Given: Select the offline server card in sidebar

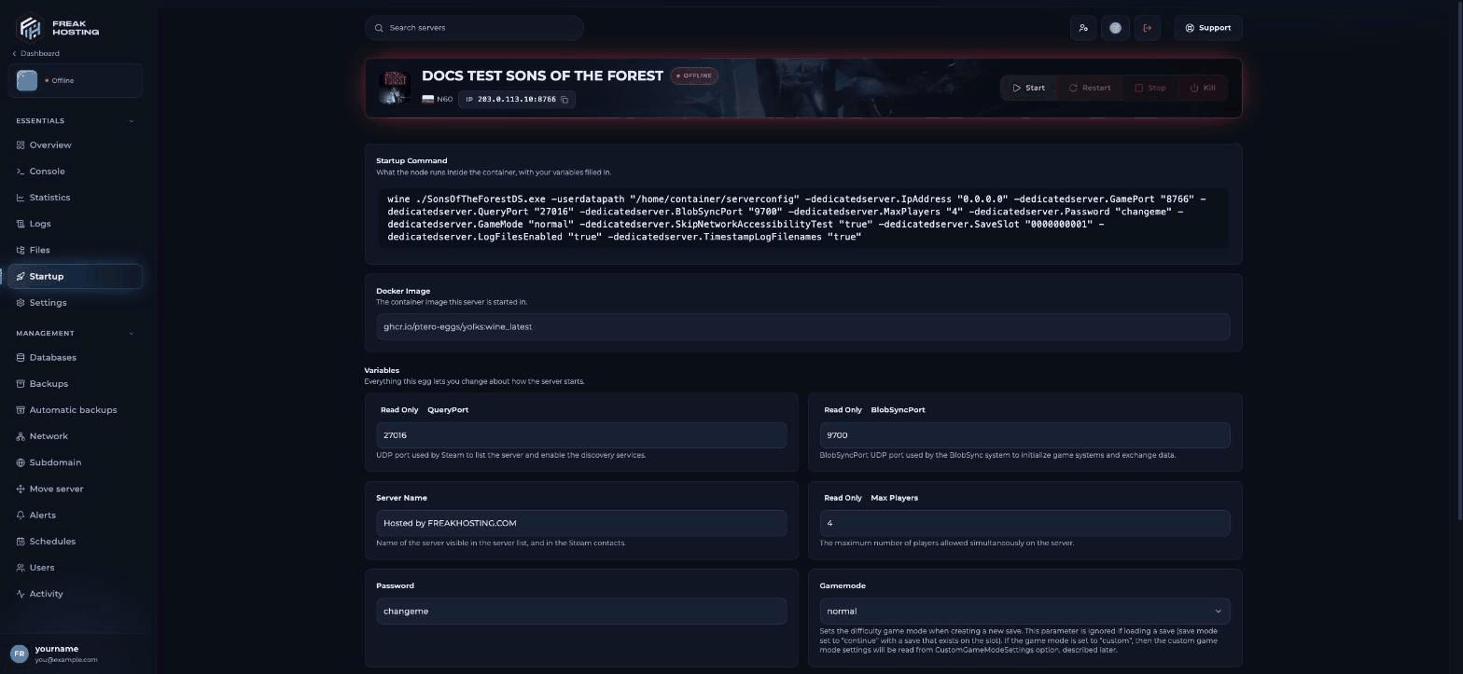Looking at the screenshot, I should pyautogui.click(x=76, y=80).
